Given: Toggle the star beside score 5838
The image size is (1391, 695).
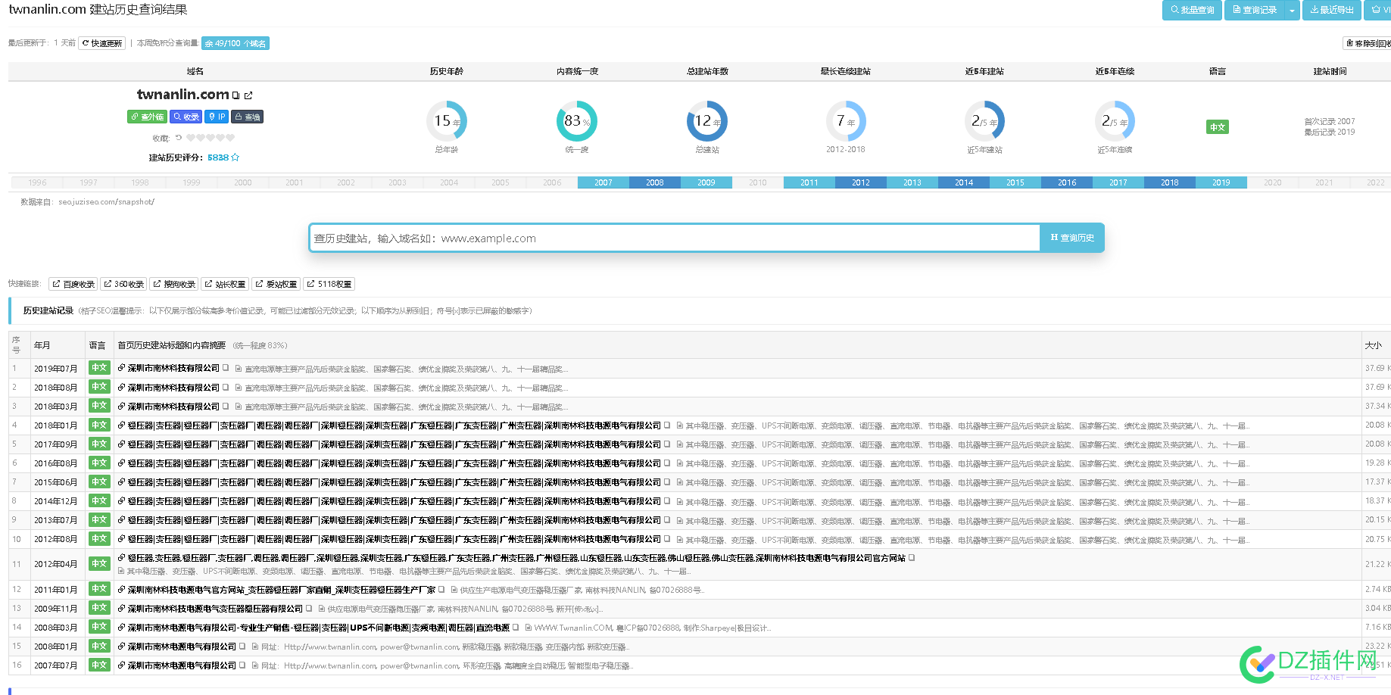Looking at the screenshot, I should (235, 157).
